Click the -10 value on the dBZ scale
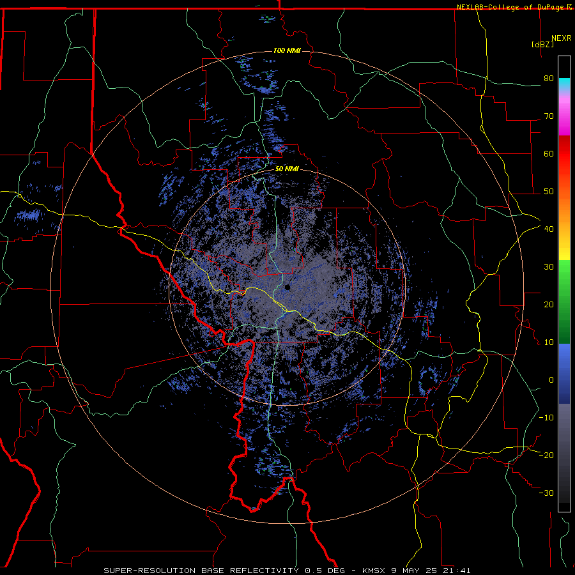The width and height of the screenshot is (575, 575). point(546,417)
